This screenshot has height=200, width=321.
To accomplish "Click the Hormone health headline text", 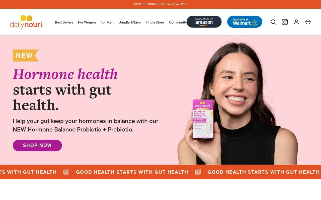I will [x=65, y=74].
